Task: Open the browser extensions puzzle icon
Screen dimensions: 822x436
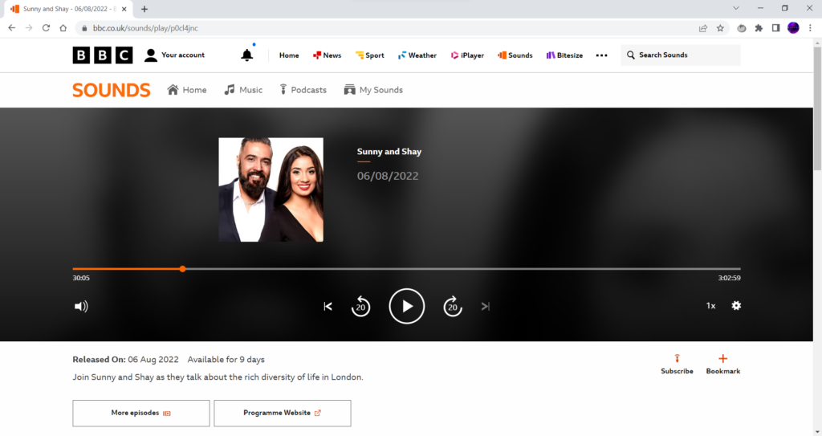Action: (x=759, y=28)
